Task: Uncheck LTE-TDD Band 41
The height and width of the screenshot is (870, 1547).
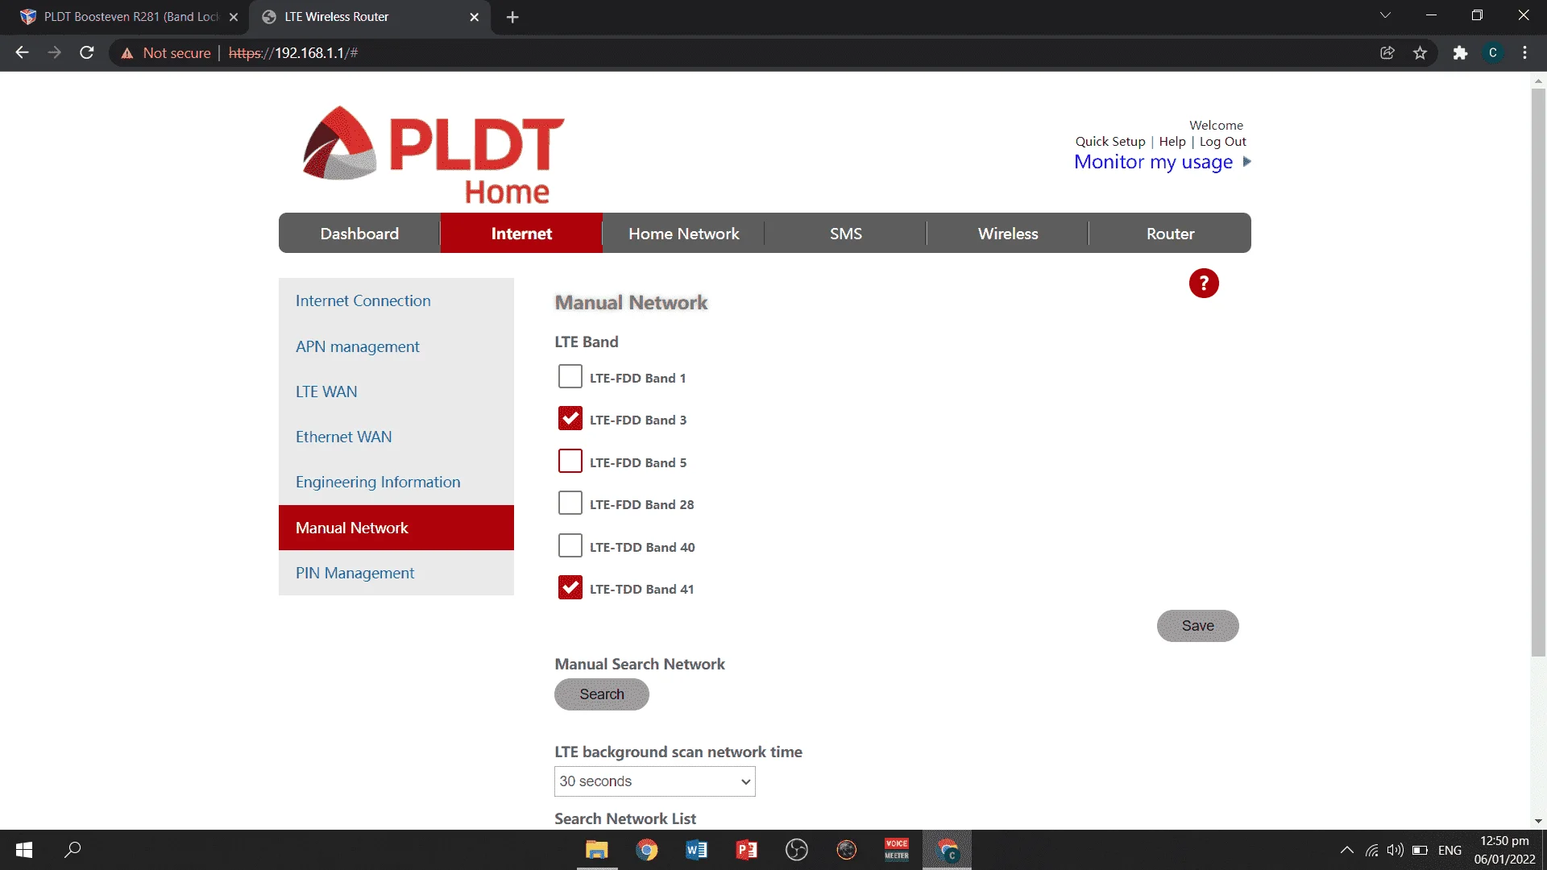Action: (570, 588)
